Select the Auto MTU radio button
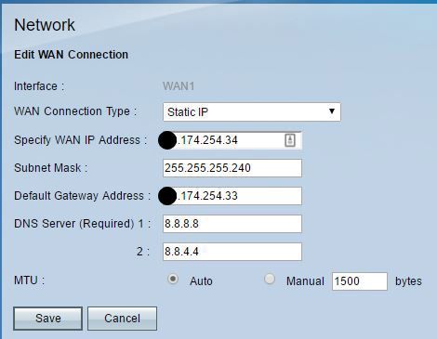This screenshot has height=339, width=437. pos(173,280)
